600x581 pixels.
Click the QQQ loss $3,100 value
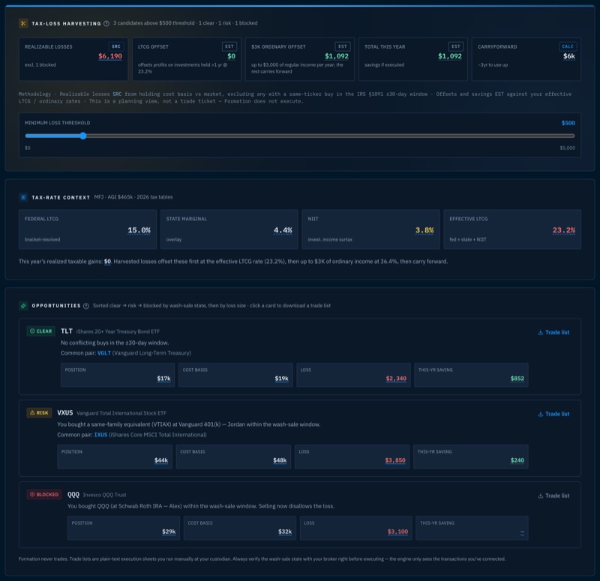point(397,532)
